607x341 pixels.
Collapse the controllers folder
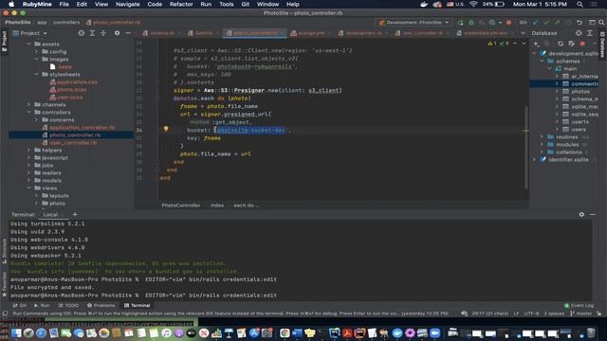pos(28,112)
